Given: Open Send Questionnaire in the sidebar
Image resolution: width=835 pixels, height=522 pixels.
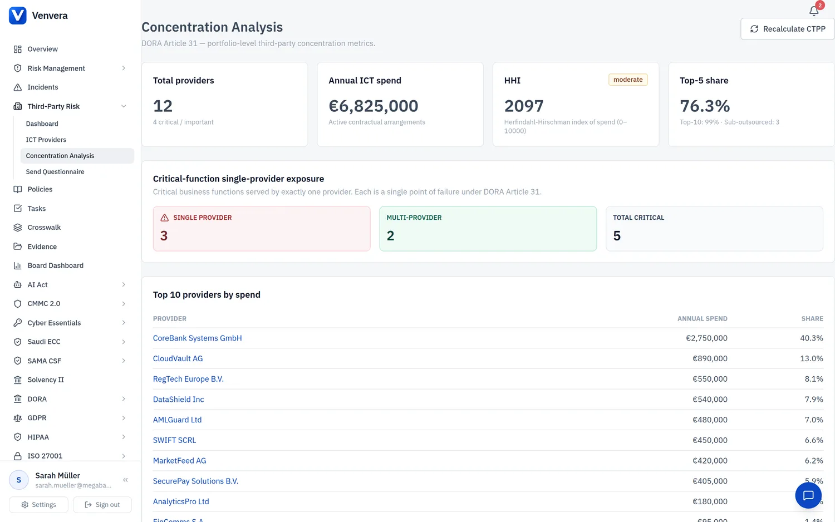Looking at the screenshot, I should pos(77,172).
